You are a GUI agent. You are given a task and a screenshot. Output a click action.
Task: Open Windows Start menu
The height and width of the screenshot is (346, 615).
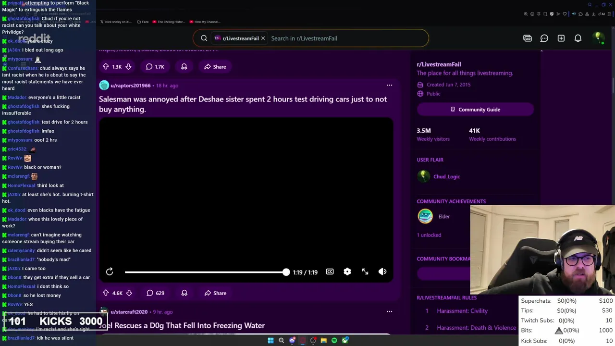271,340
